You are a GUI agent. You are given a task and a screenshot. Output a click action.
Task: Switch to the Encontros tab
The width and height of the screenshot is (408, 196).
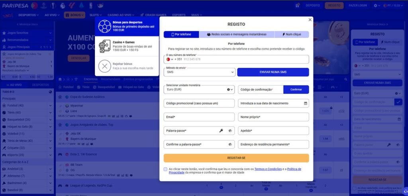point(91,79)
